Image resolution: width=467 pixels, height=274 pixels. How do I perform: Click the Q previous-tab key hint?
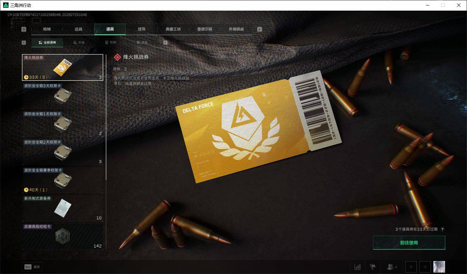pos(24,29)
